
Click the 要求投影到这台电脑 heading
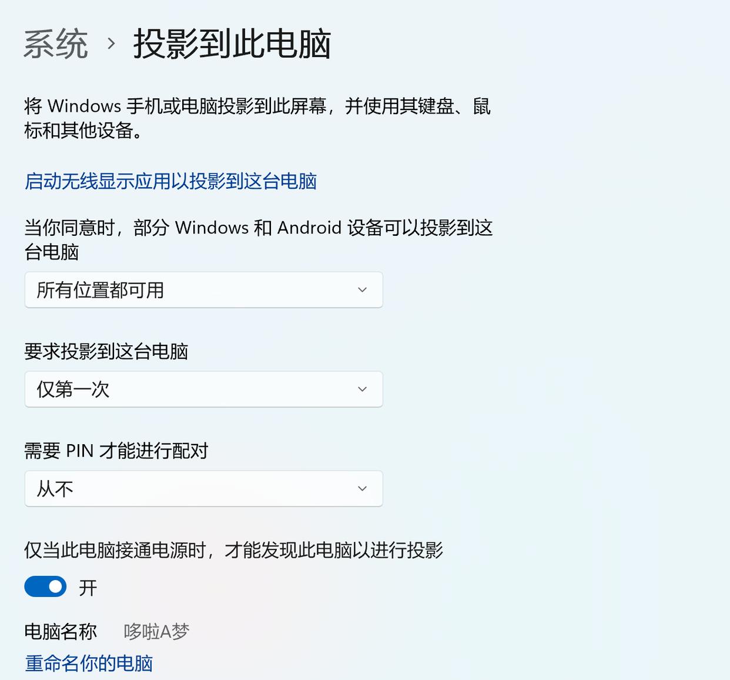pyautogui.click(x=106, y=351)
